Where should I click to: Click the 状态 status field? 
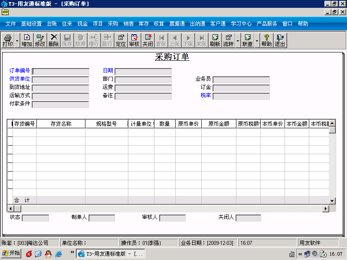(36, 218)
